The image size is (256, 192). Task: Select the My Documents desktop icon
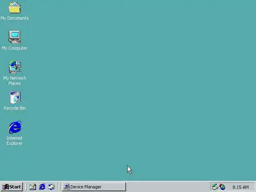14,8
